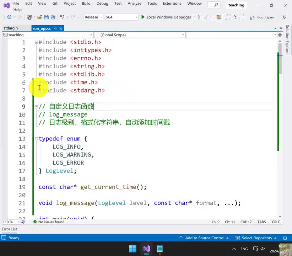Image resolution: width=292 pixels, height=256 pixels.
Task: Open the Debug menu
Action: [102, 3]
